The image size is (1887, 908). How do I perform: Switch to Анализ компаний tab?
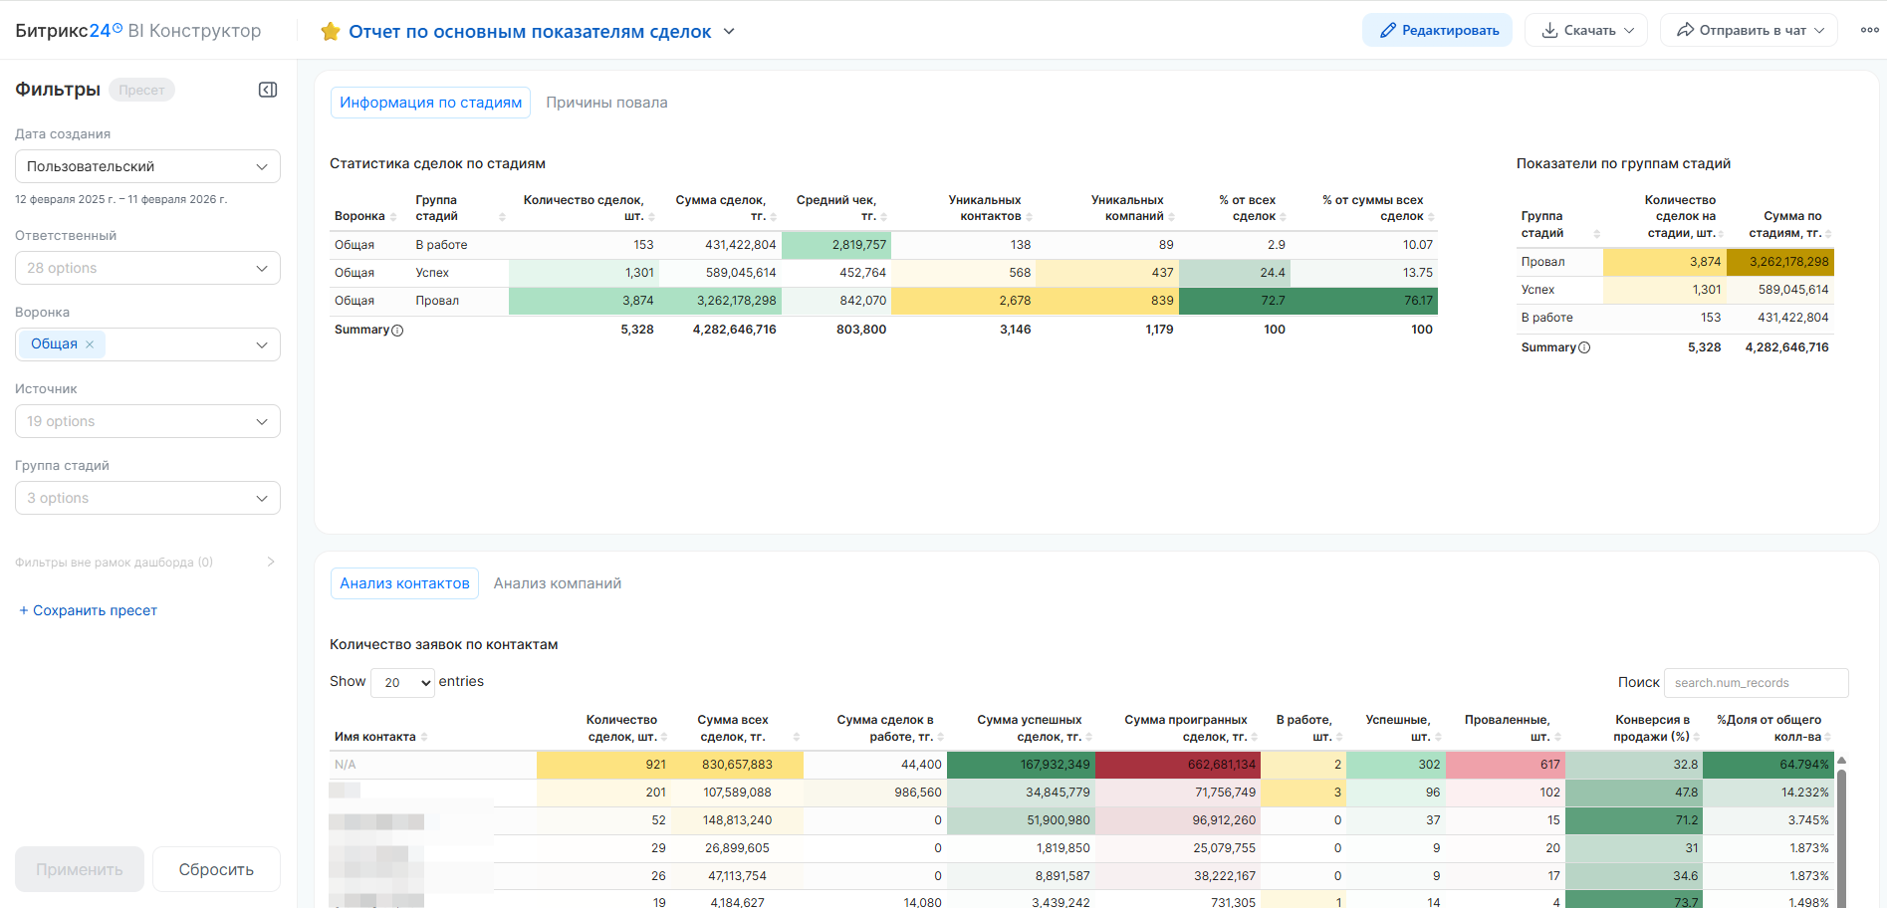[x=557, y=583]
